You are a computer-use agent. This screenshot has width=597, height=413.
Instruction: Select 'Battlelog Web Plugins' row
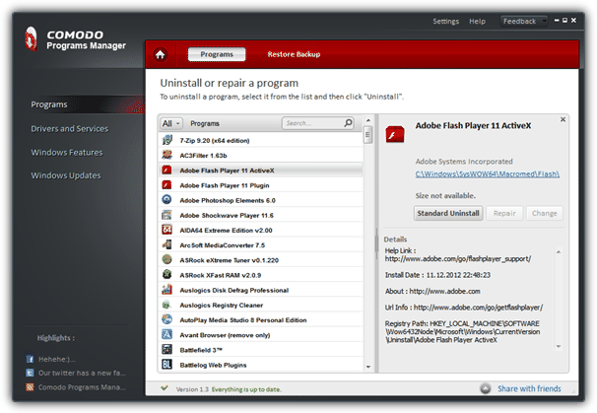click(260, 365)
